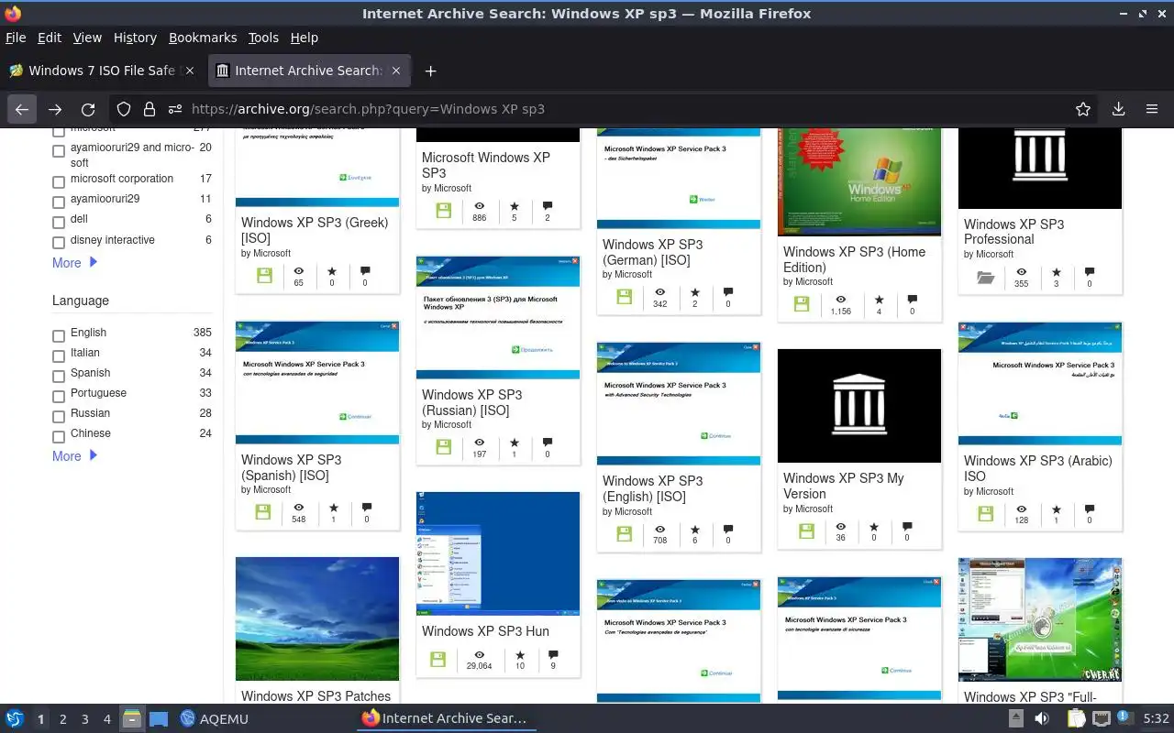1174x733 pixels.
Task: Check the disney interactive creator filter
Action: point(59,244)
